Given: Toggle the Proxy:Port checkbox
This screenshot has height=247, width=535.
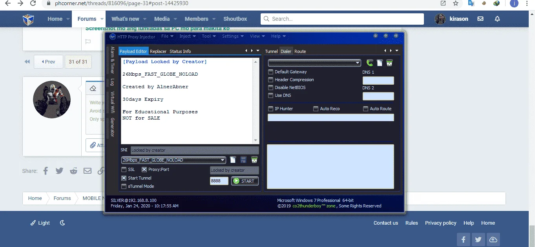Looking at the screenshot, I should (x=144, y=169).
